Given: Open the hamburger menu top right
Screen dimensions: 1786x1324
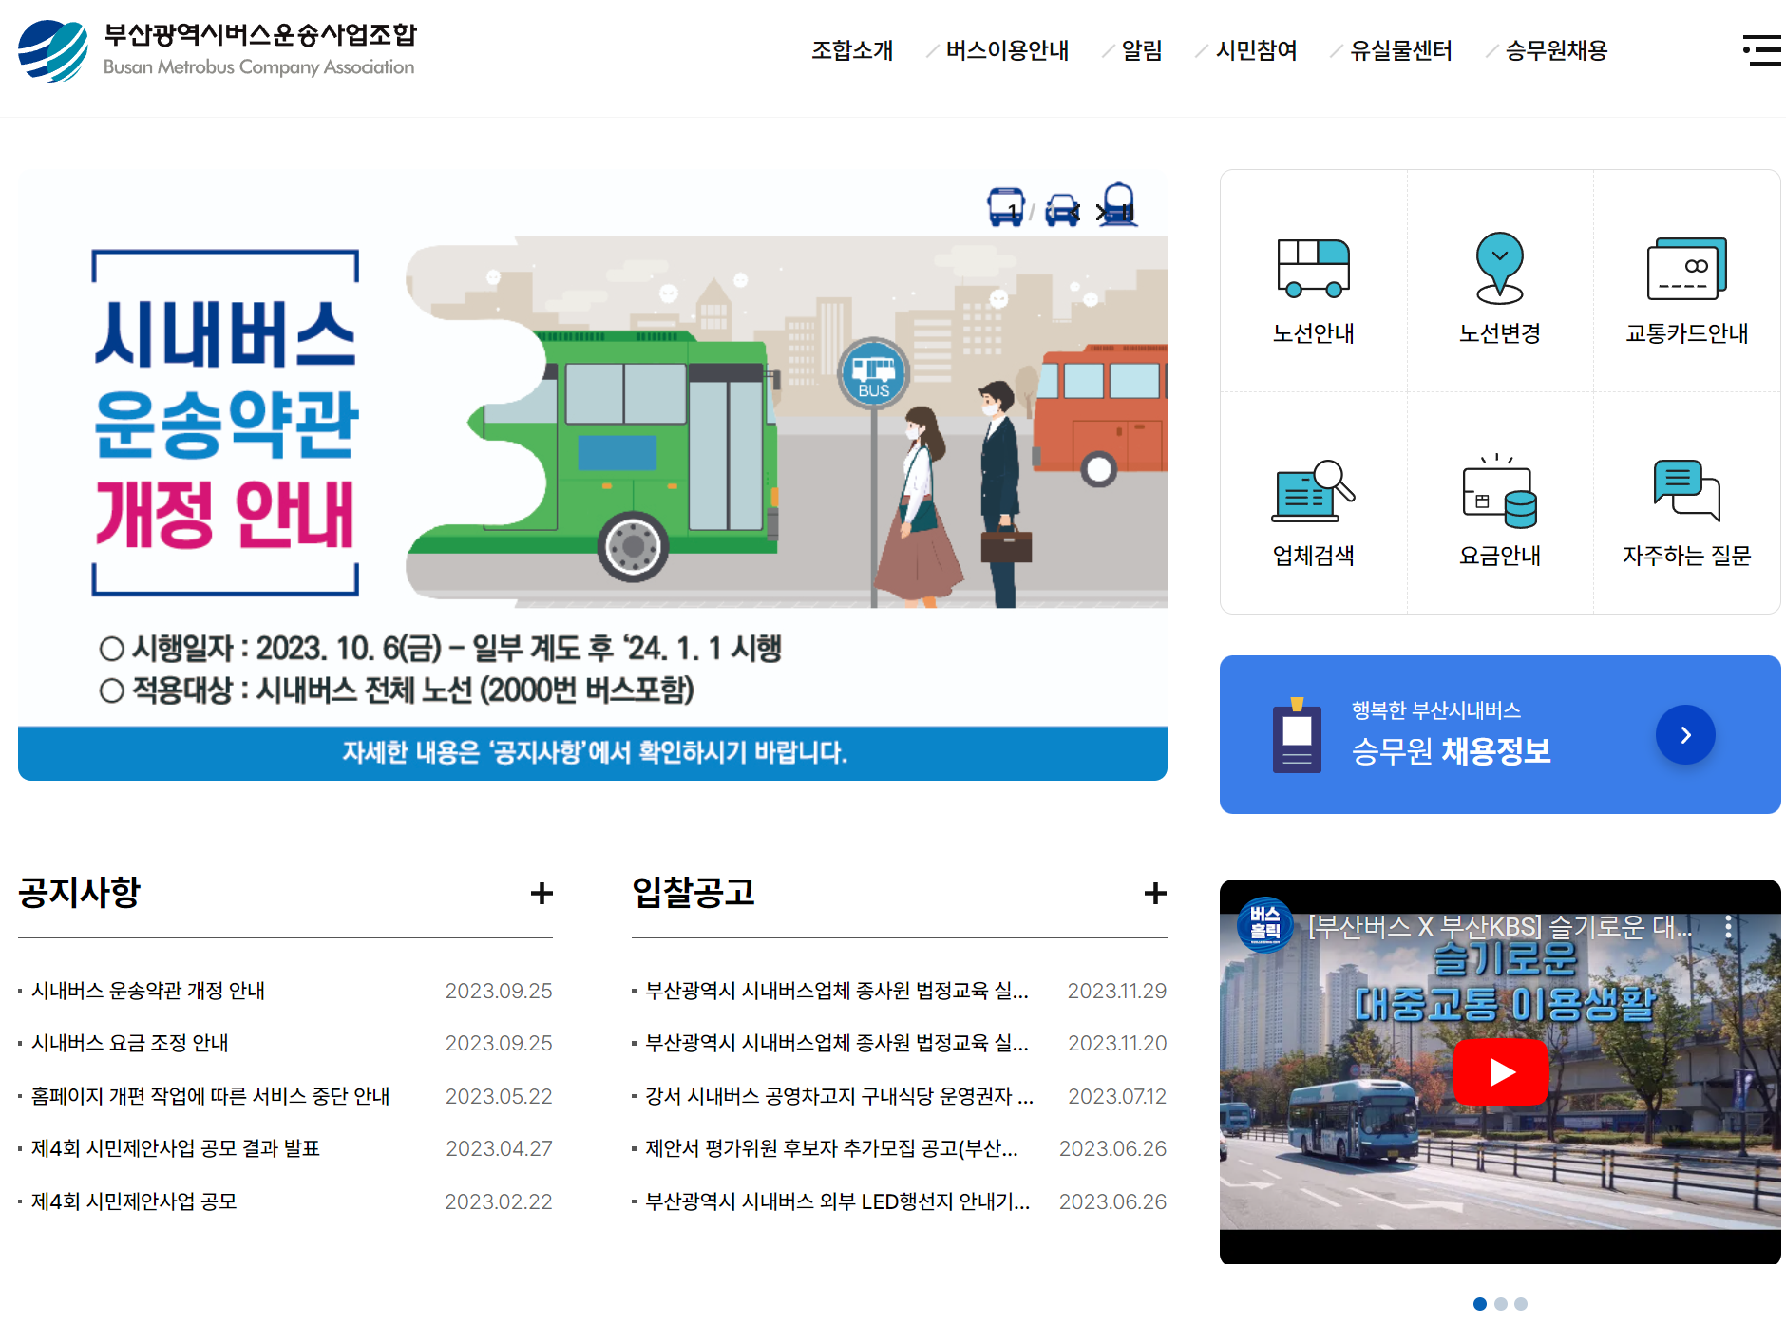Looking at the screenshot, I should click(1762, 50).
